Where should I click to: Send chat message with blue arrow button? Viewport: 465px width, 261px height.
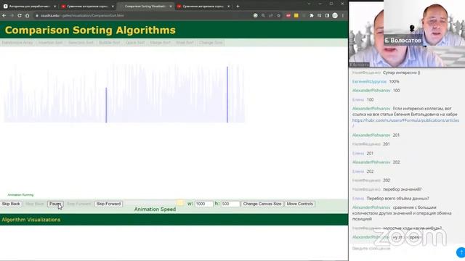coord(461,252)
